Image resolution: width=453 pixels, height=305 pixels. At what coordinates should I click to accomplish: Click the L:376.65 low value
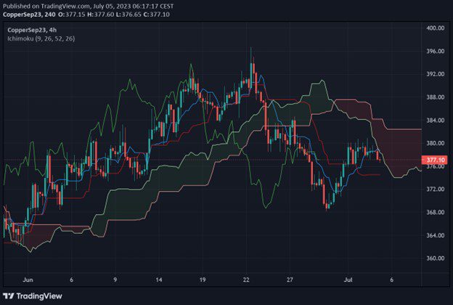click(x=128, y=15)
